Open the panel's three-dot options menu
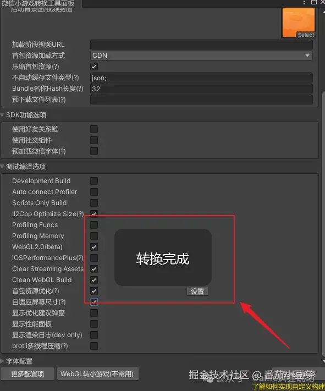The height and width of the screenshot is (391, 325). pyautogui.click(x=304, y=2)
